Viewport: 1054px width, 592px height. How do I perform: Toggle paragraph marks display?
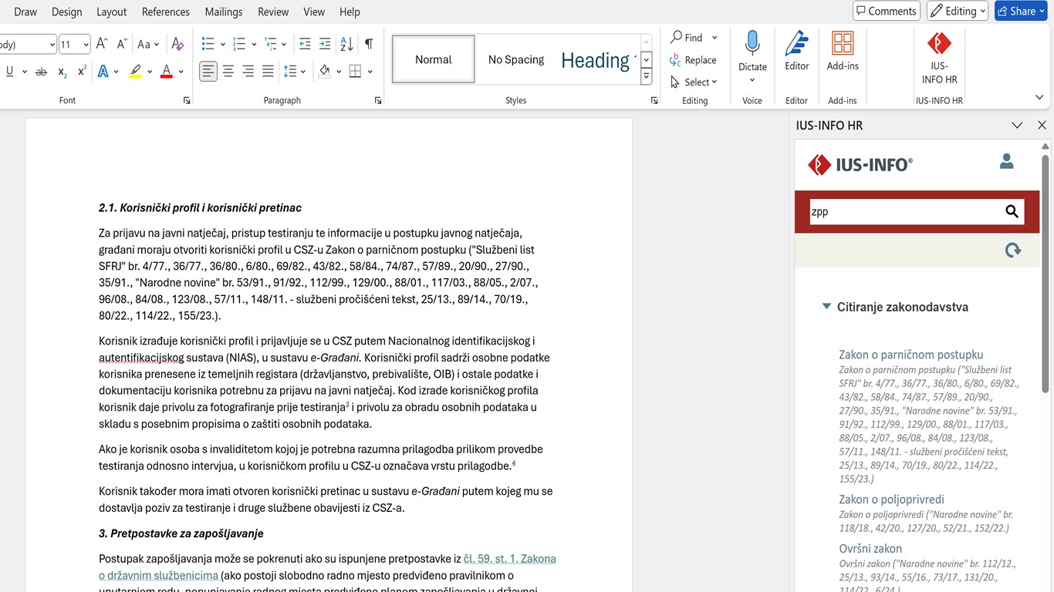[369, 44]
